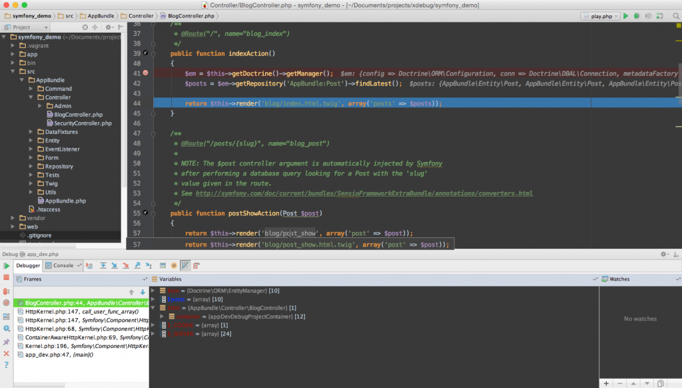The height and width of the screenshot is (388, 682).
Task: Click Step Into icon in debugger toolbar
Action: point(115,265)
